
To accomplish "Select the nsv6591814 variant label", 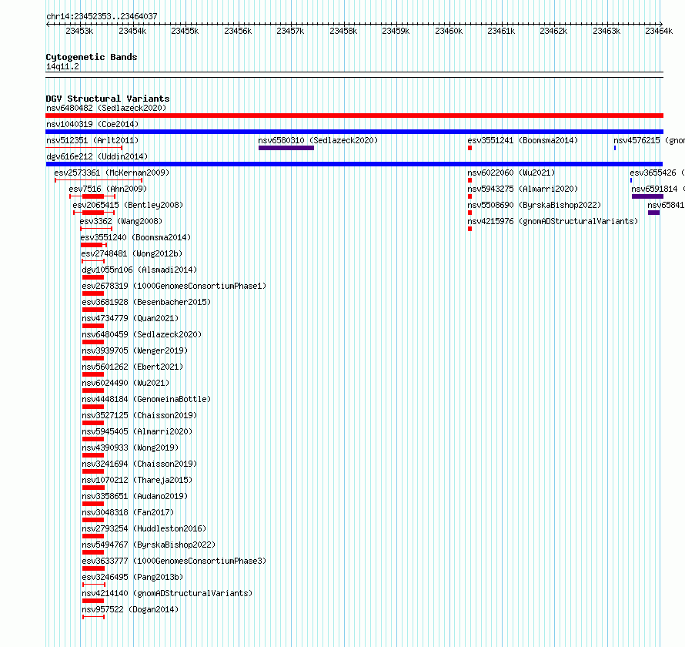I will (x=658, y=189).
